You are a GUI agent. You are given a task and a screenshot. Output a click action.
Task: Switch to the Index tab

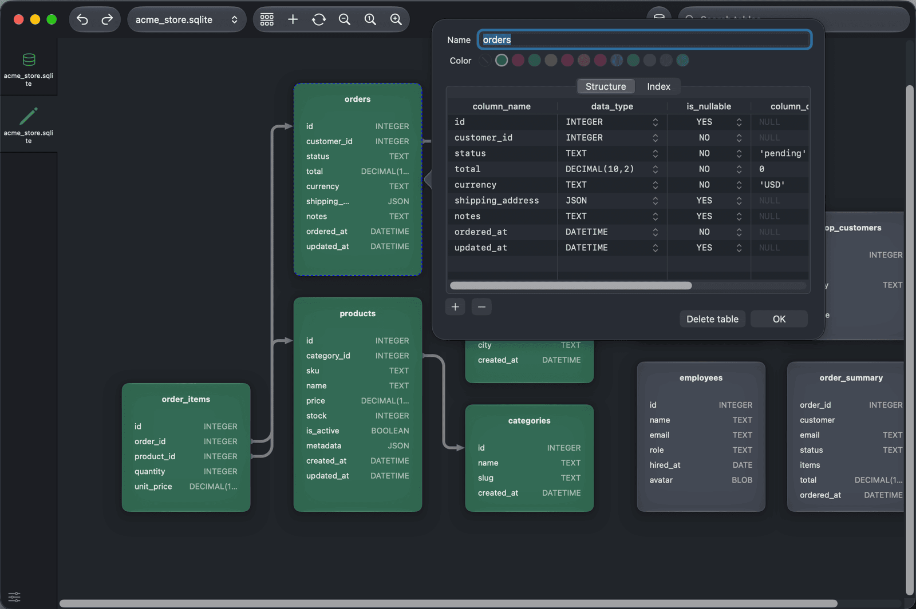tap(658, 86)
